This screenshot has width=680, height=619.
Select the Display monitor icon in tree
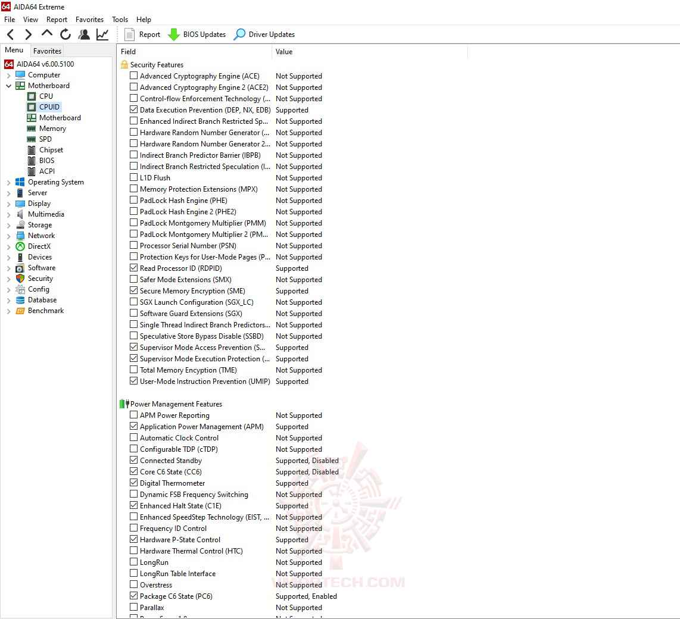(20, 204)
